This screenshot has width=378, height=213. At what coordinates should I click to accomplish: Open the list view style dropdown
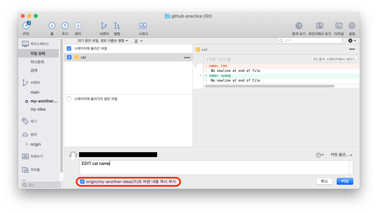point(138,41)
